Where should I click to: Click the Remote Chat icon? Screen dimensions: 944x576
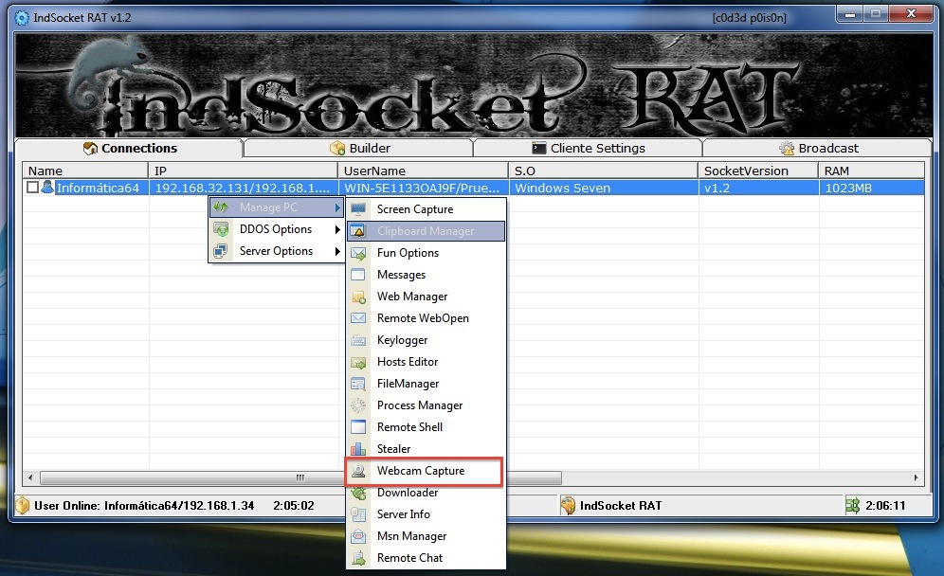[x=358, y=558]
